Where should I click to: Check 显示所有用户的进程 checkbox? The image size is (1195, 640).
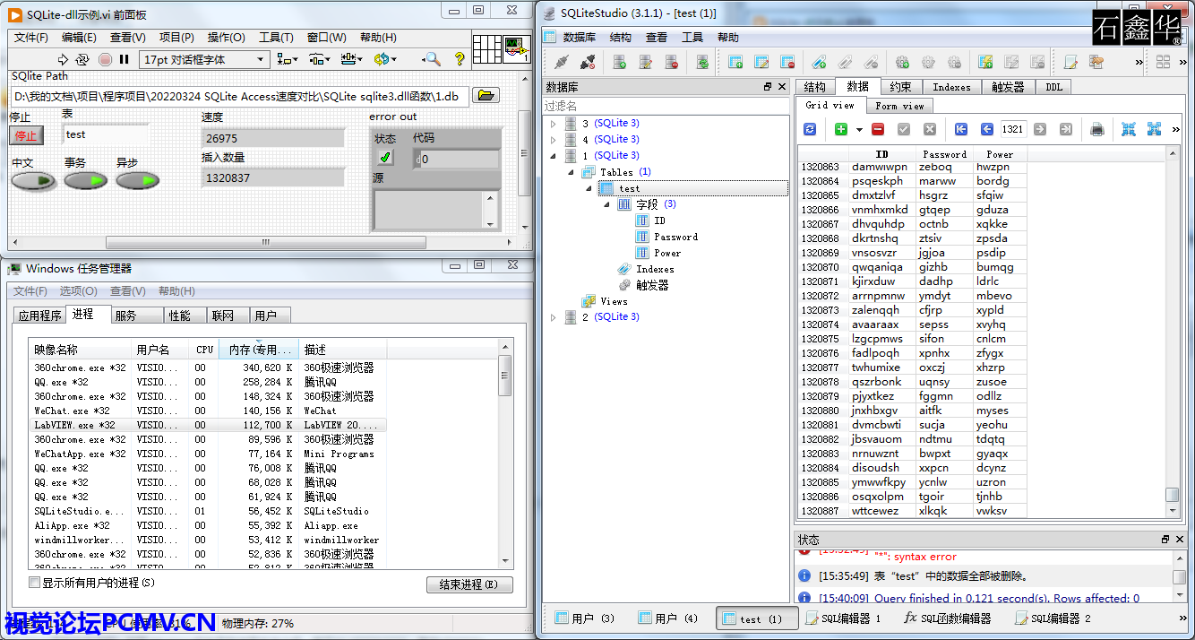35,583
